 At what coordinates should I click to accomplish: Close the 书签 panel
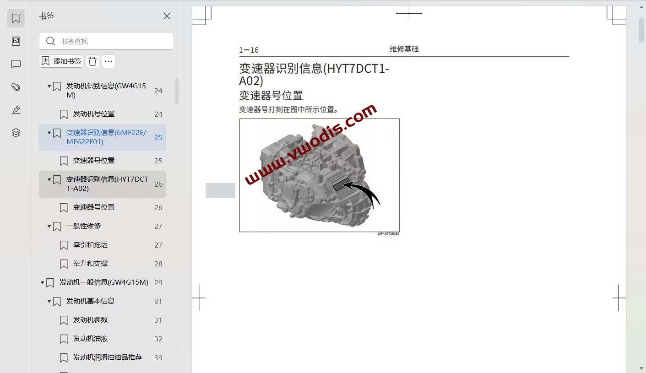tap(167, 16)
